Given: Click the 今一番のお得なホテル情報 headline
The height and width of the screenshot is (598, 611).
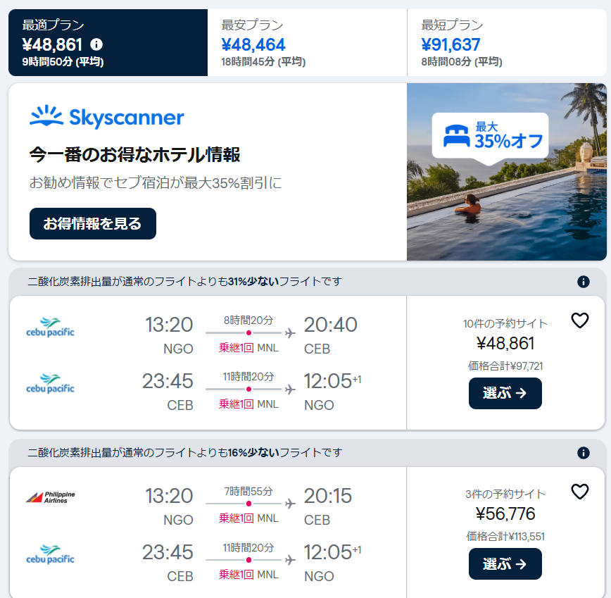Looking at the screenshot, I should coord(135,154).
